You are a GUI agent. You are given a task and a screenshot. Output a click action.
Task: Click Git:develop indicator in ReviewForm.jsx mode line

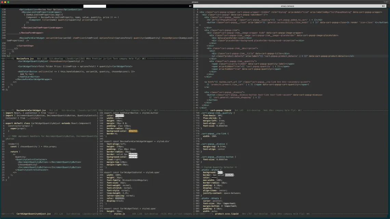(x=56, y=59)
